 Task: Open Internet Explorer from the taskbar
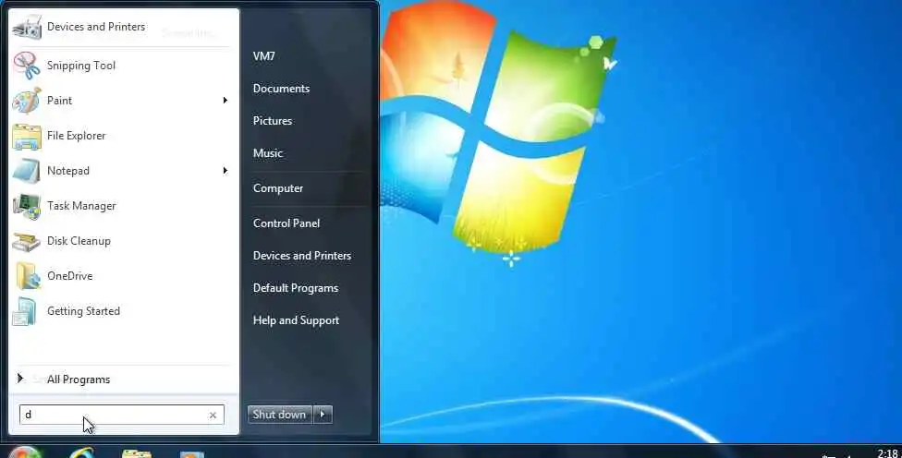(81, 452)
